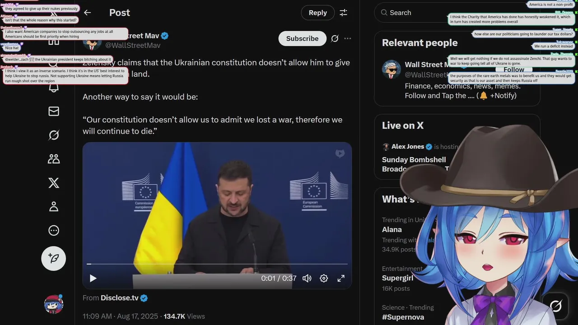Compose a new post with feather button
Screen dimensions: 578x325
coord(54,259)
